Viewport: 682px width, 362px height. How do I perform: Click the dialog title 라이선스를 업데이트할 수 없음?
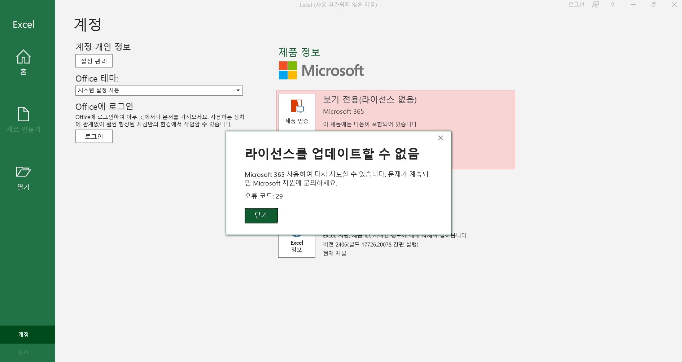[x=332, y=154]
